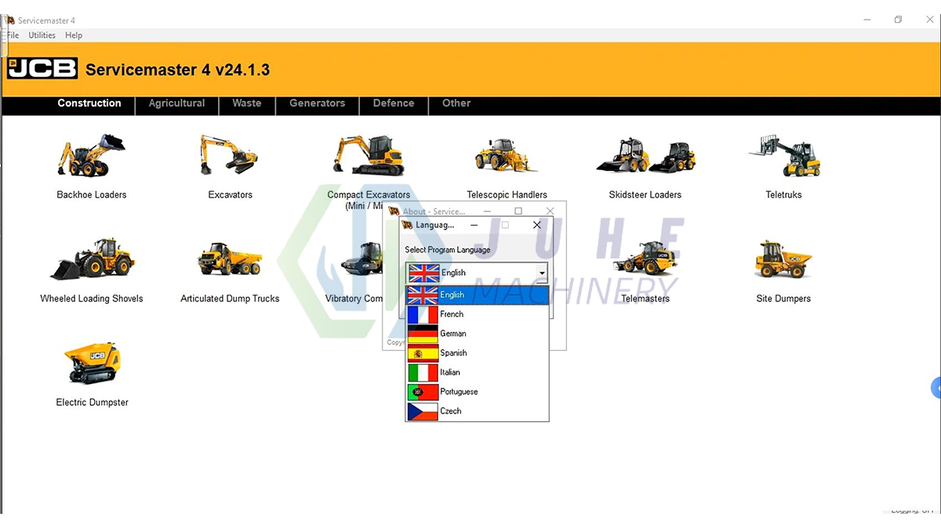Switch to the Construction tab

[89, 103]
